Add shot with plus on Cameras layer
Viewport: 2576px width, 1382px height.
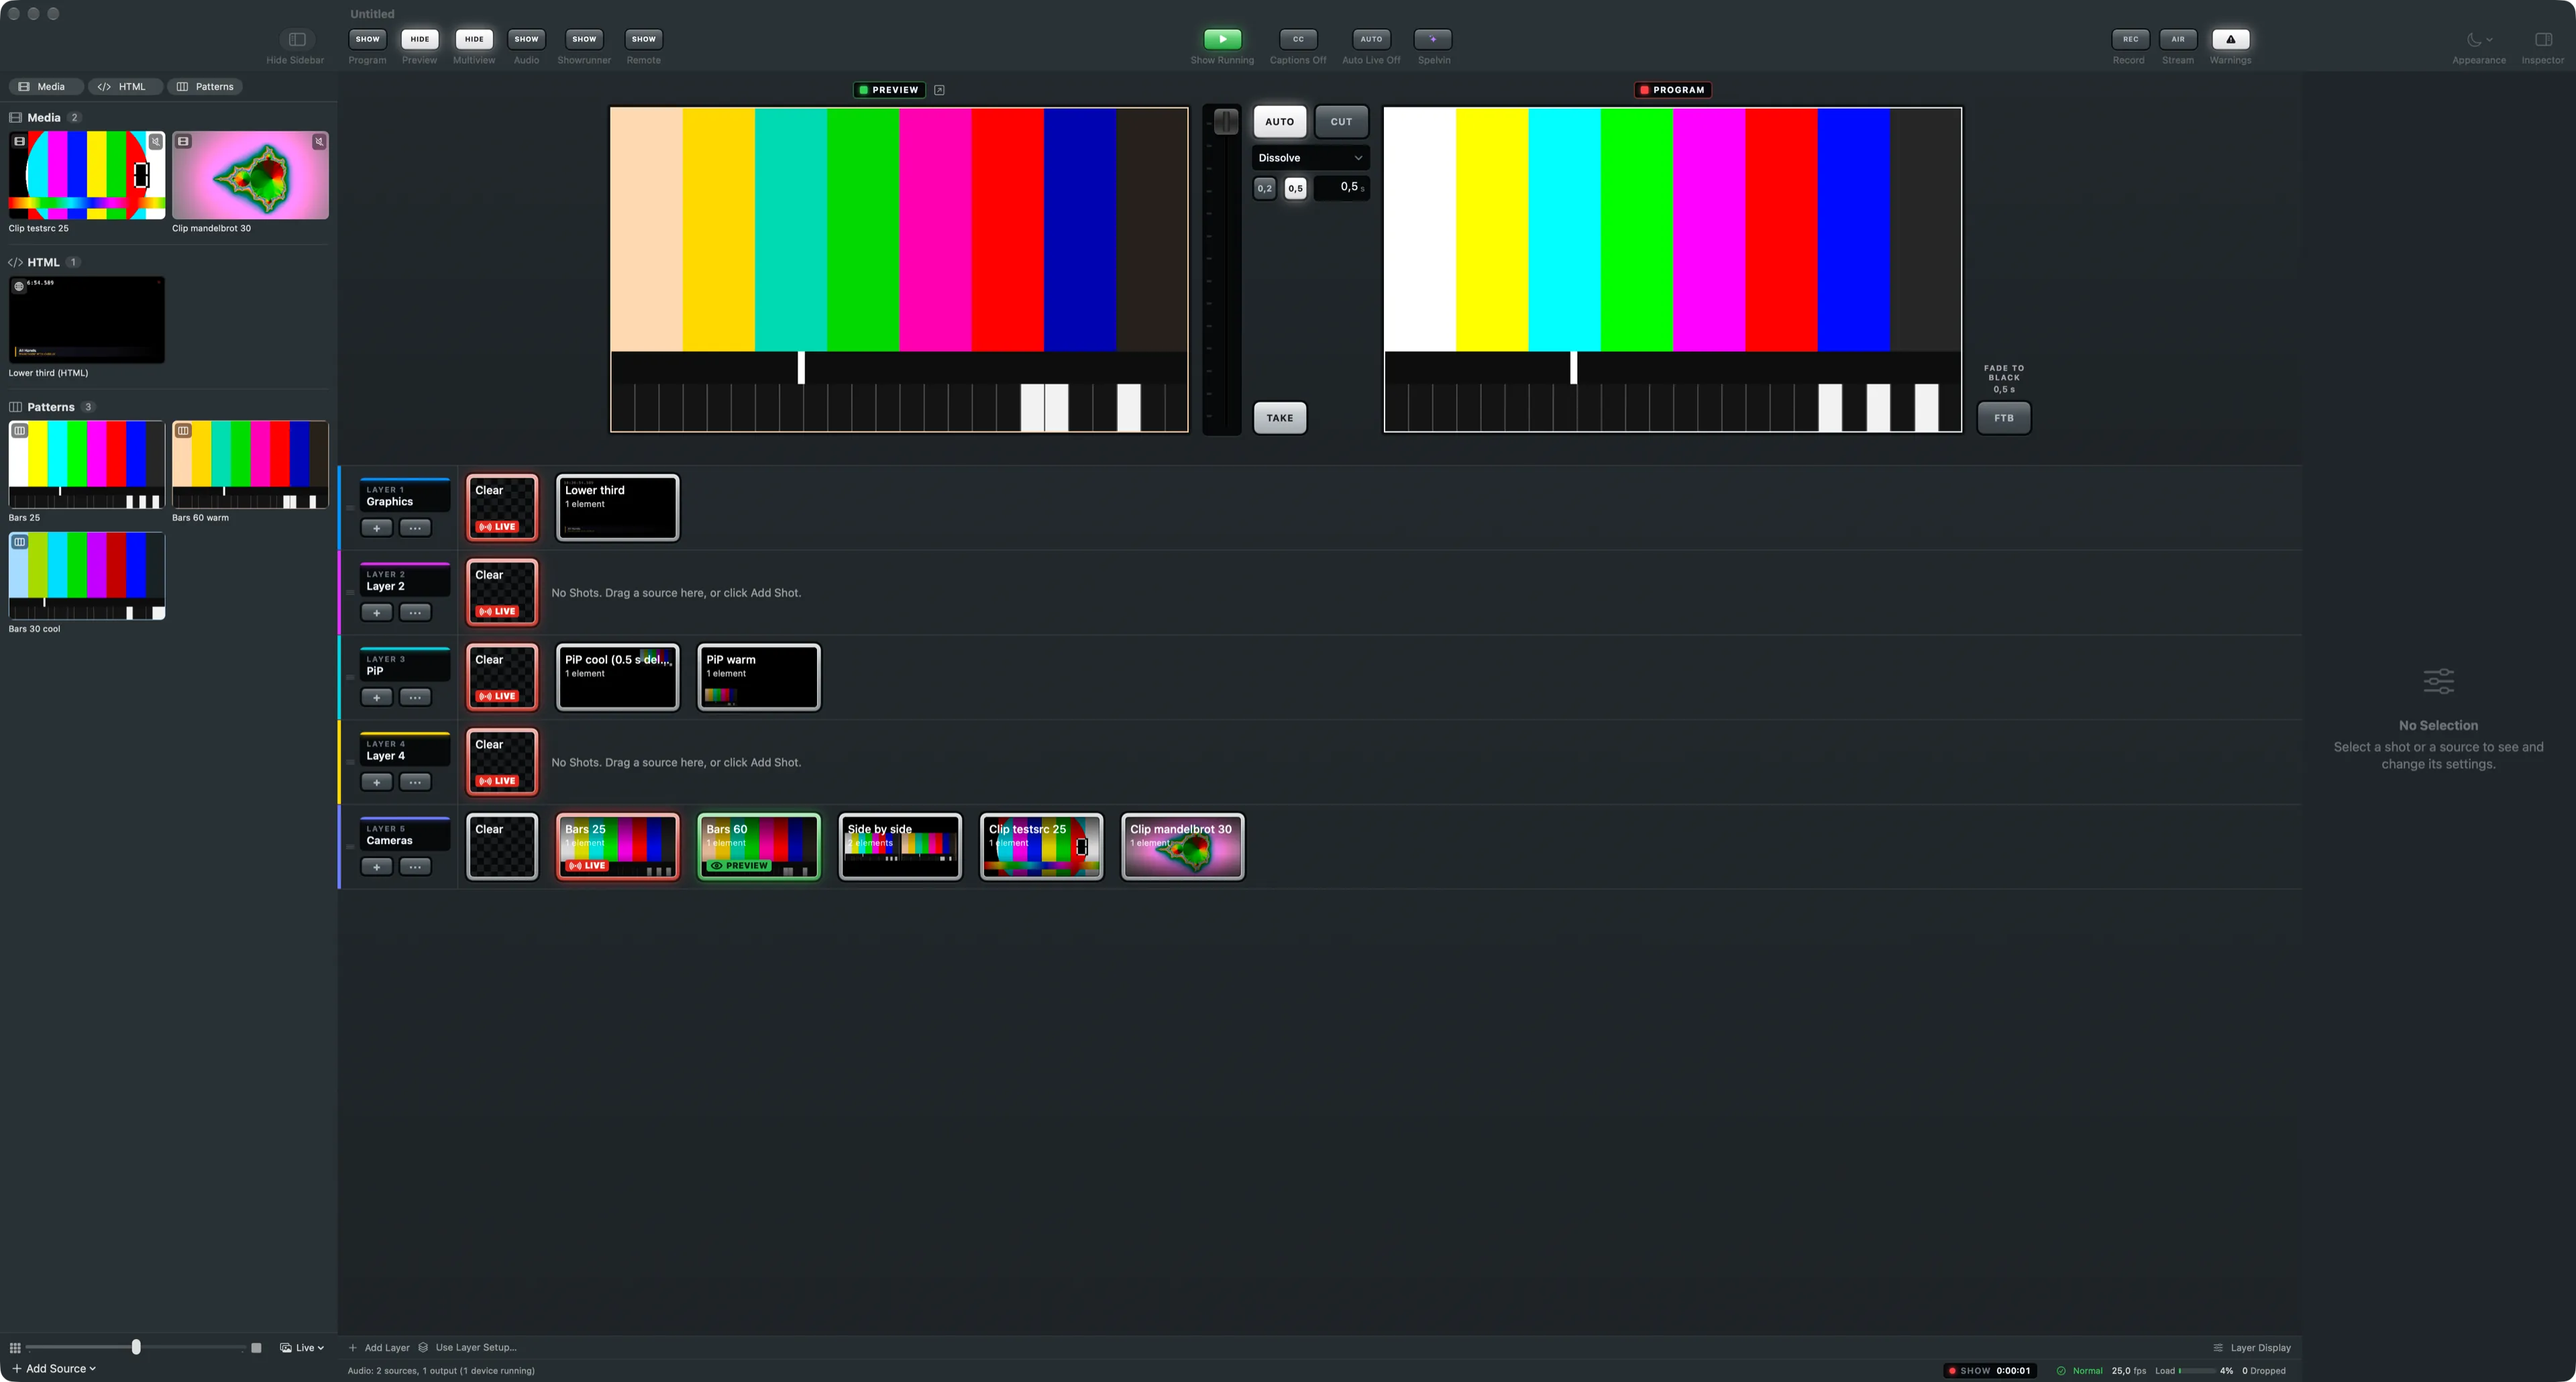(x=376, y=867)
